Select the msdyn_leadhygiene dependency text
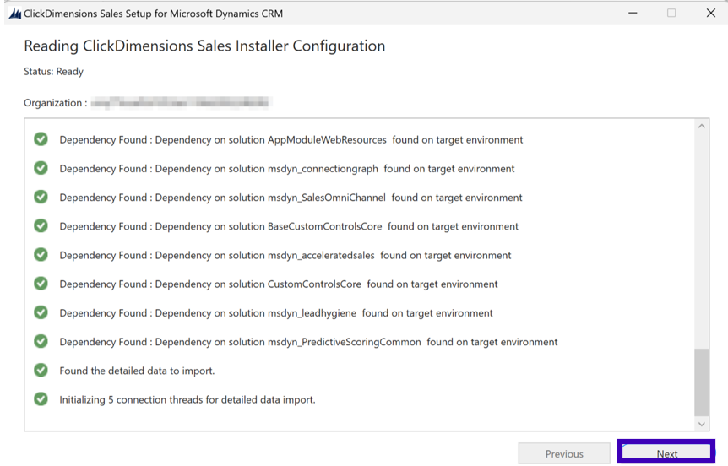This screenshot has width=728, height=466. click(x=276, y=313)
